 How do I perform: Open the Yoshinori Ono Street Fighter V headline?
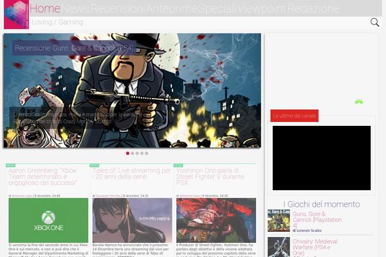click(x=210, y=177)
